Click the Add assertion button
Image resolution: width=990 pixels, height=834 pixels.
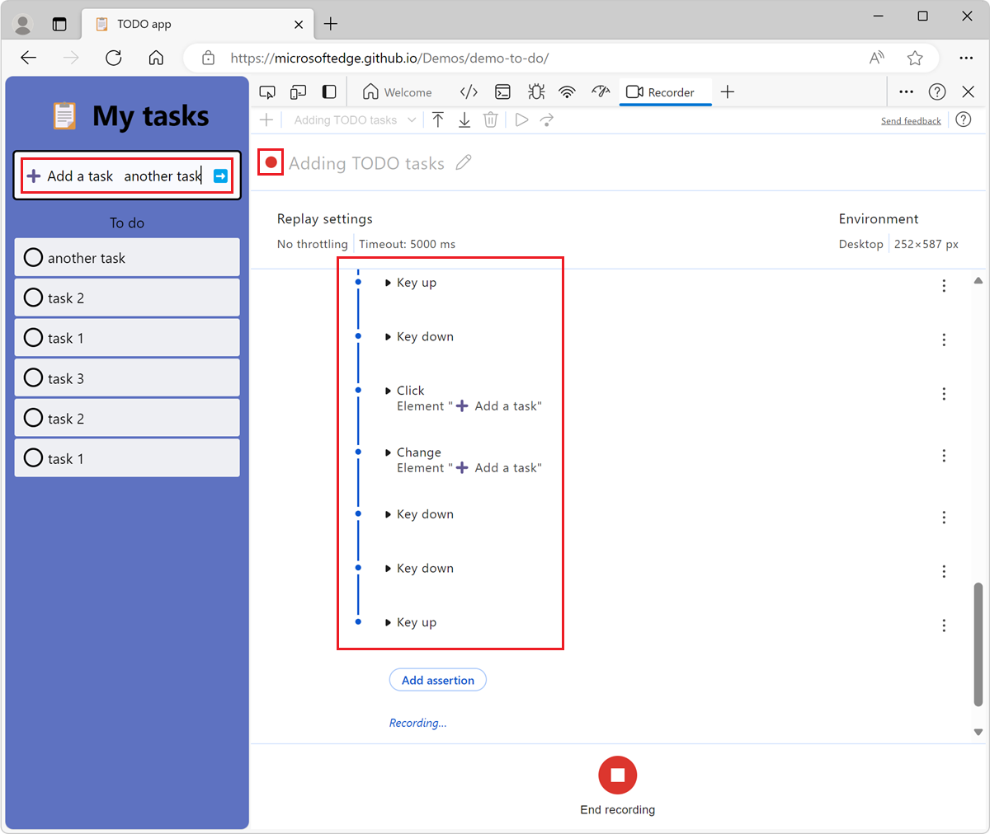click(437, 679)
